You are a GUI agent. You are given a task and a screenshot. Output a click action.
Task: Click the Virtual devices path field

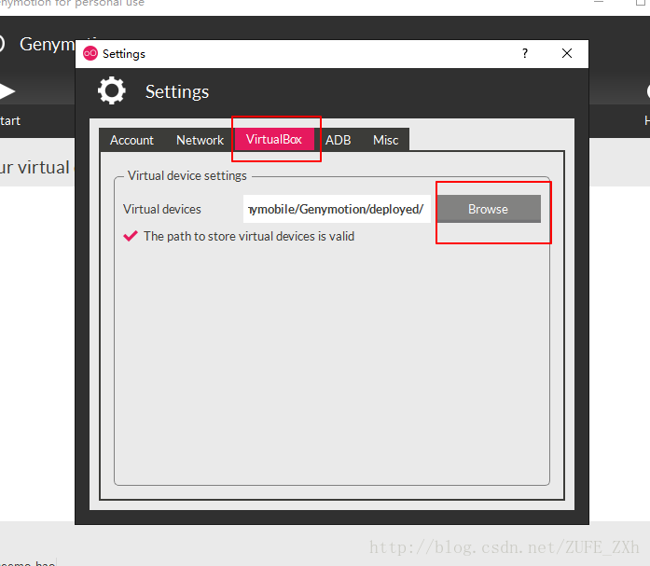click(337, 209)
